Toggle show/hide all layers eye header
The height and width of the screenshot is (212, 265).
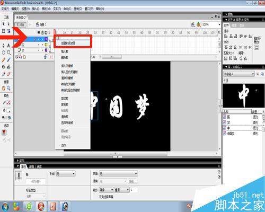[39, 32]
